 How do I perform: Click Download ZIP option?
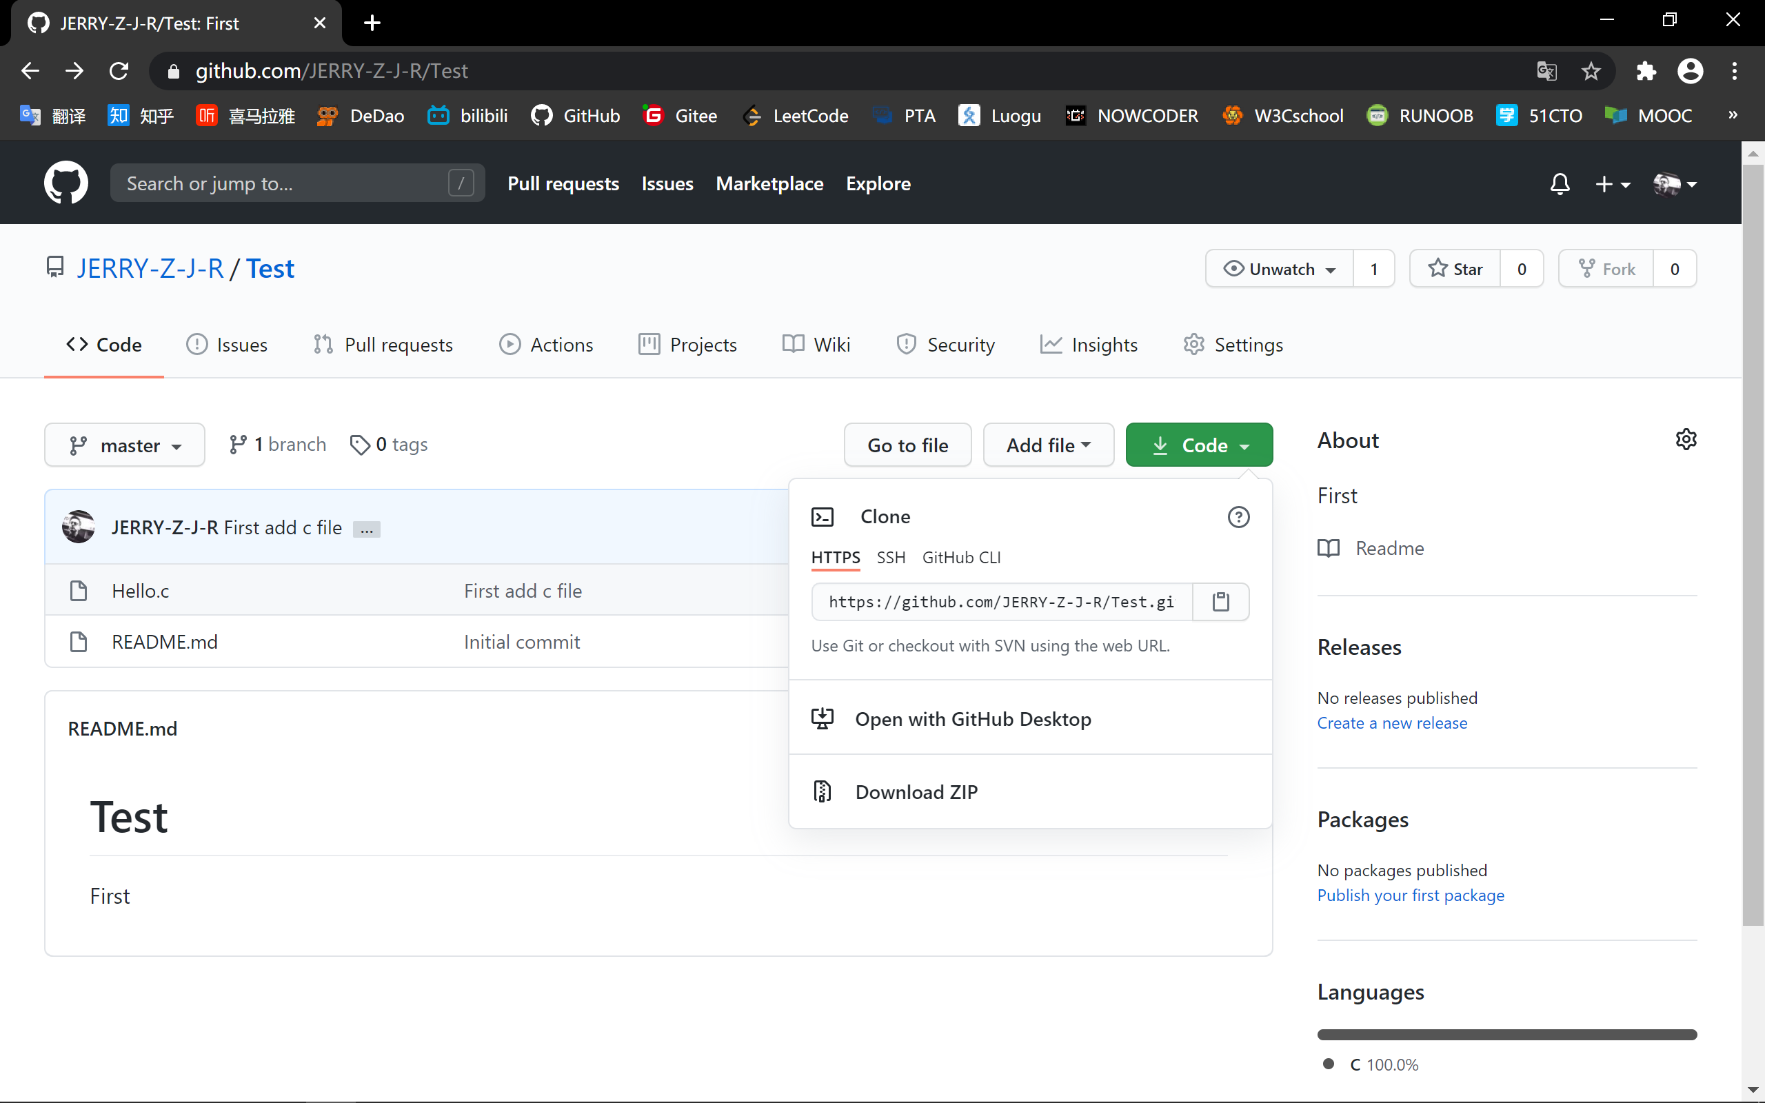pos(916,792)
